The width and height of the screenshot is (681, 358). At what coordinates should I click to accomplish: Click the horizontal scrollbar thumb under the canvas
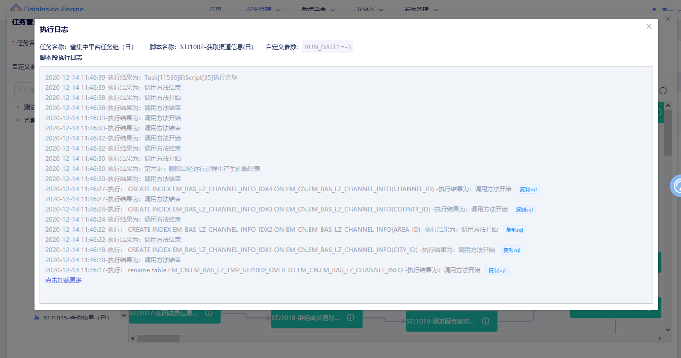[158, 338]
